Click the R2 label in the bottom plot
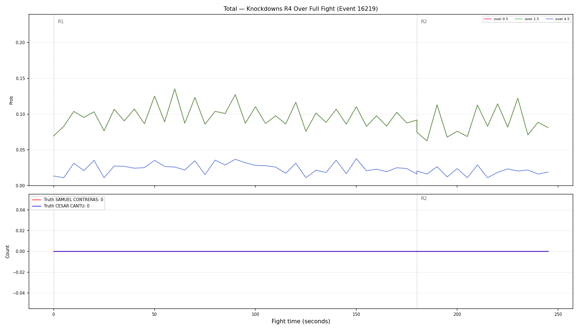579x331 pixels. [x=424, y=199]
